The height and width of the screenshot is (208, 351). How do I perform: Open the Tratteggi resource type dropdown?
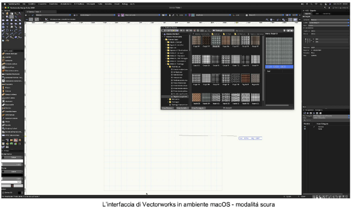tap(223, 31)
